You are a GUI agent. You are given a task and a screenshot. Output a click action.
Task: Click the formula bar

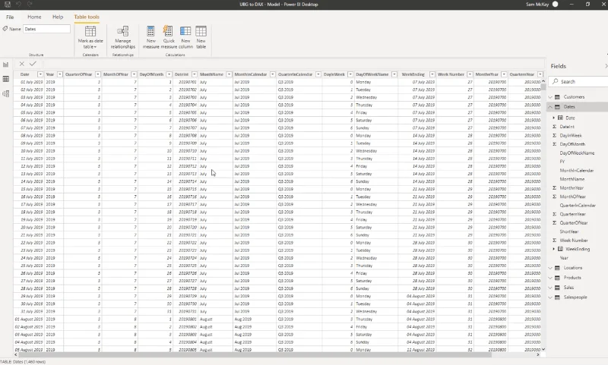[293, 64]
